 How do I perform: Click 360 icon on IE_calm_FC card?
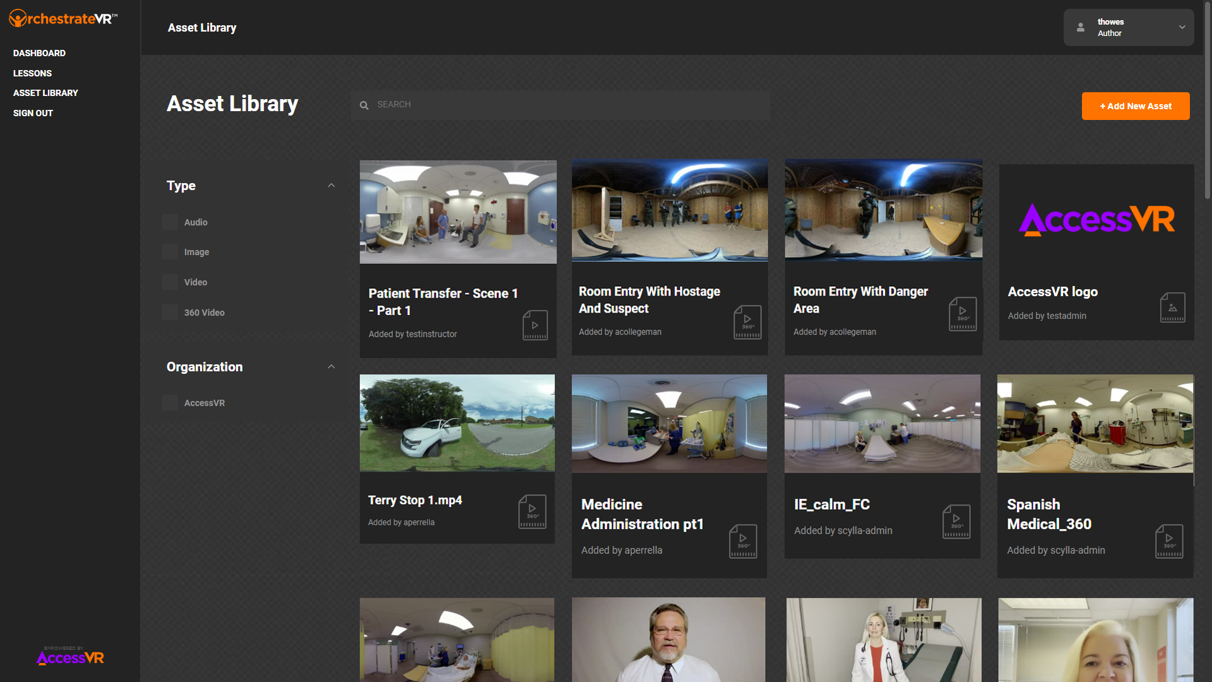tap(956, 522)
